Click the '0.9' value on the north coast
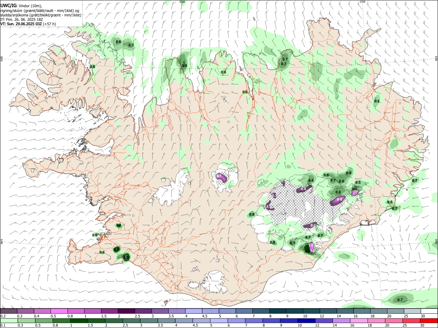Image resolution: width=438 pixels, height=328 pixels. [x=184, y=66]
